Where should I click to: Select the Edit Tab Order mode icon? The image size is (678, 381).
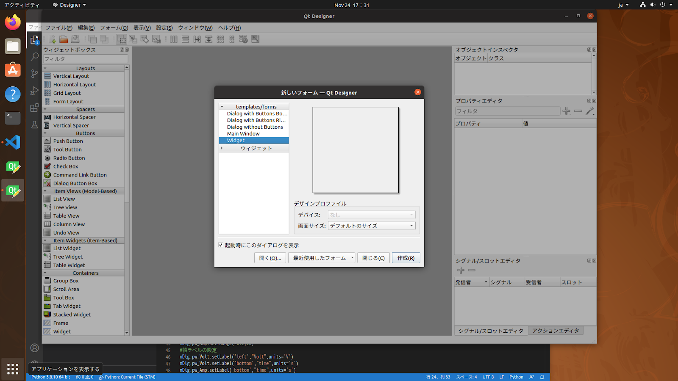[x=156, y=39]
